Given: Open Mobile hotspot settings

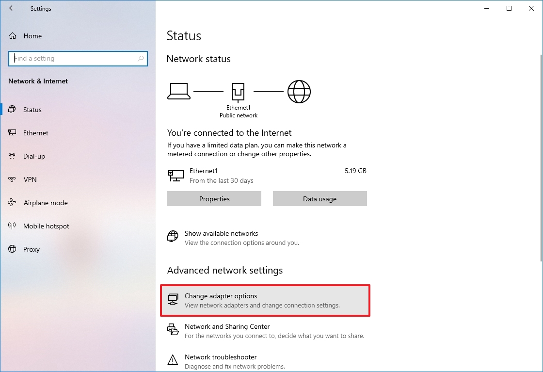Looking at the screenshot, I should (47, 226).
